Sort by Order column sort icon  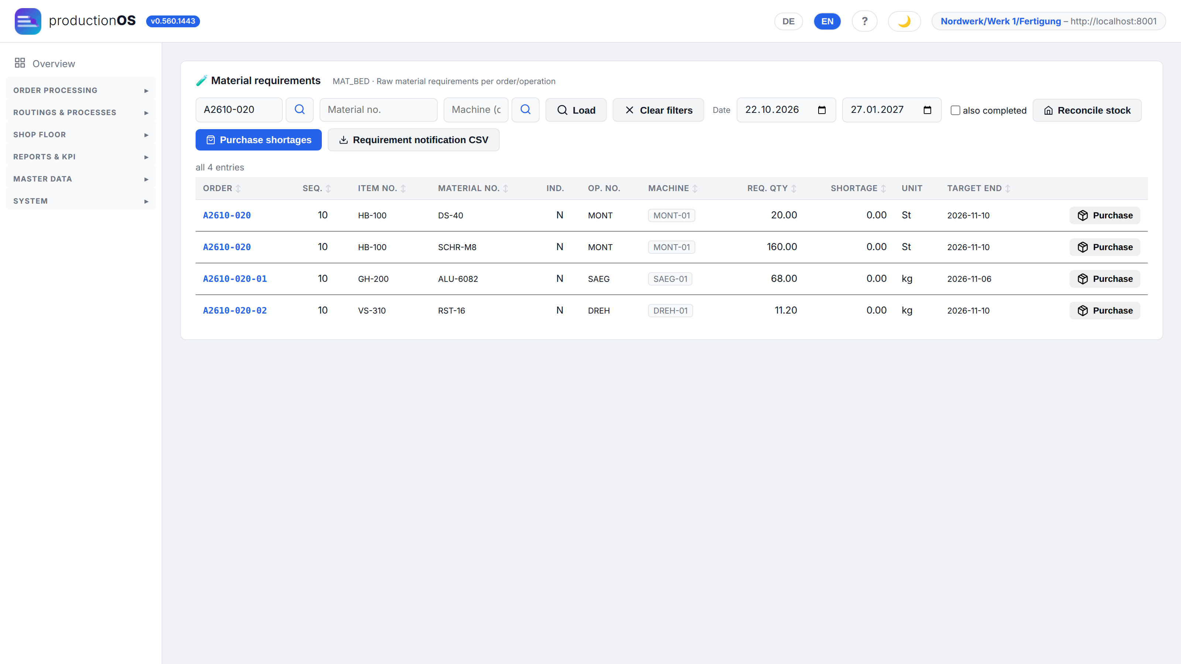point(238,189)
